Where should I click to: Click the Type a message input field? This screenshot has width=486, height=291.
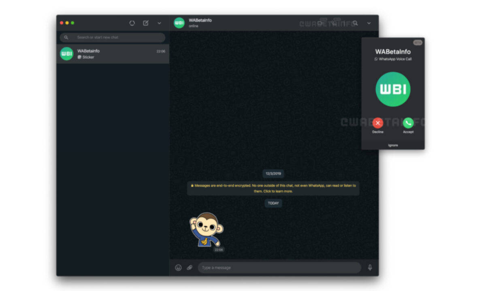coord(279,268)
